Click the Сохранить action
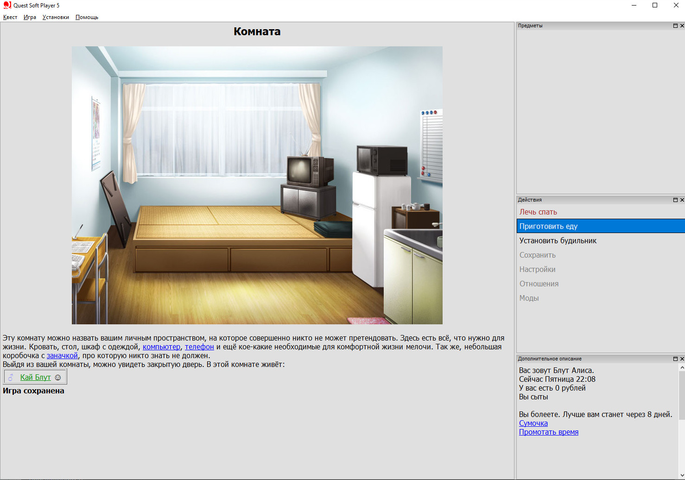The height and width of the screenshot is (480, 685). point(601,255)
